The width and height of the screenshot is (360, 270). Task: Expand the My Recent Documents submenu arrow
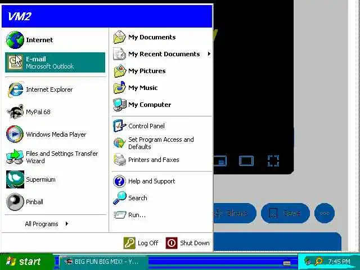(x=209, y=54)
